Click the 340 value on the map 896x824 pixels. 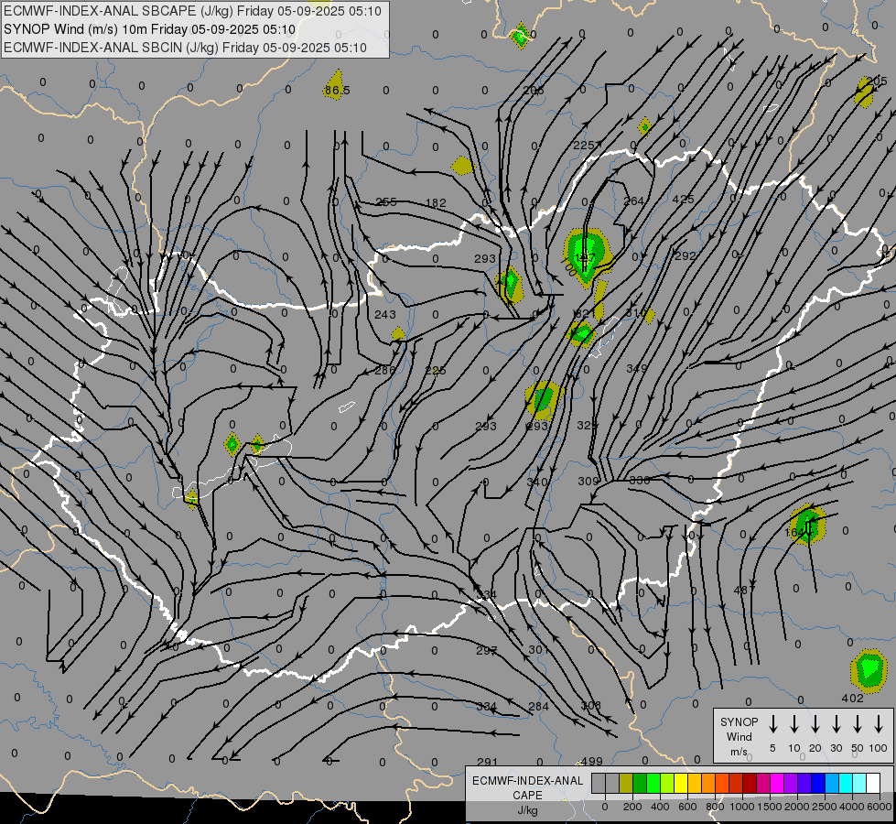[x=537, y=482]
